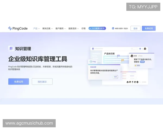The image size is (163, 130).
Task: Click the 智能摘要 label
Action: click(93, 67)
